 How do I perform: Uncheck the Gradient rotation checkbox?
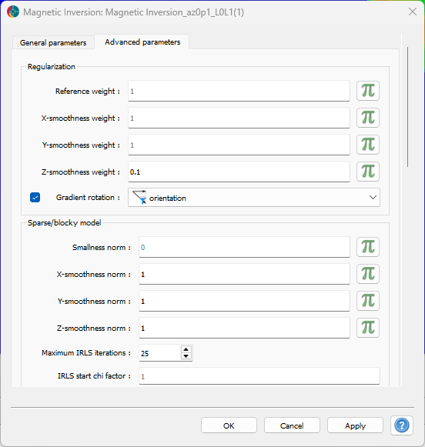click(x=35, y=197)
